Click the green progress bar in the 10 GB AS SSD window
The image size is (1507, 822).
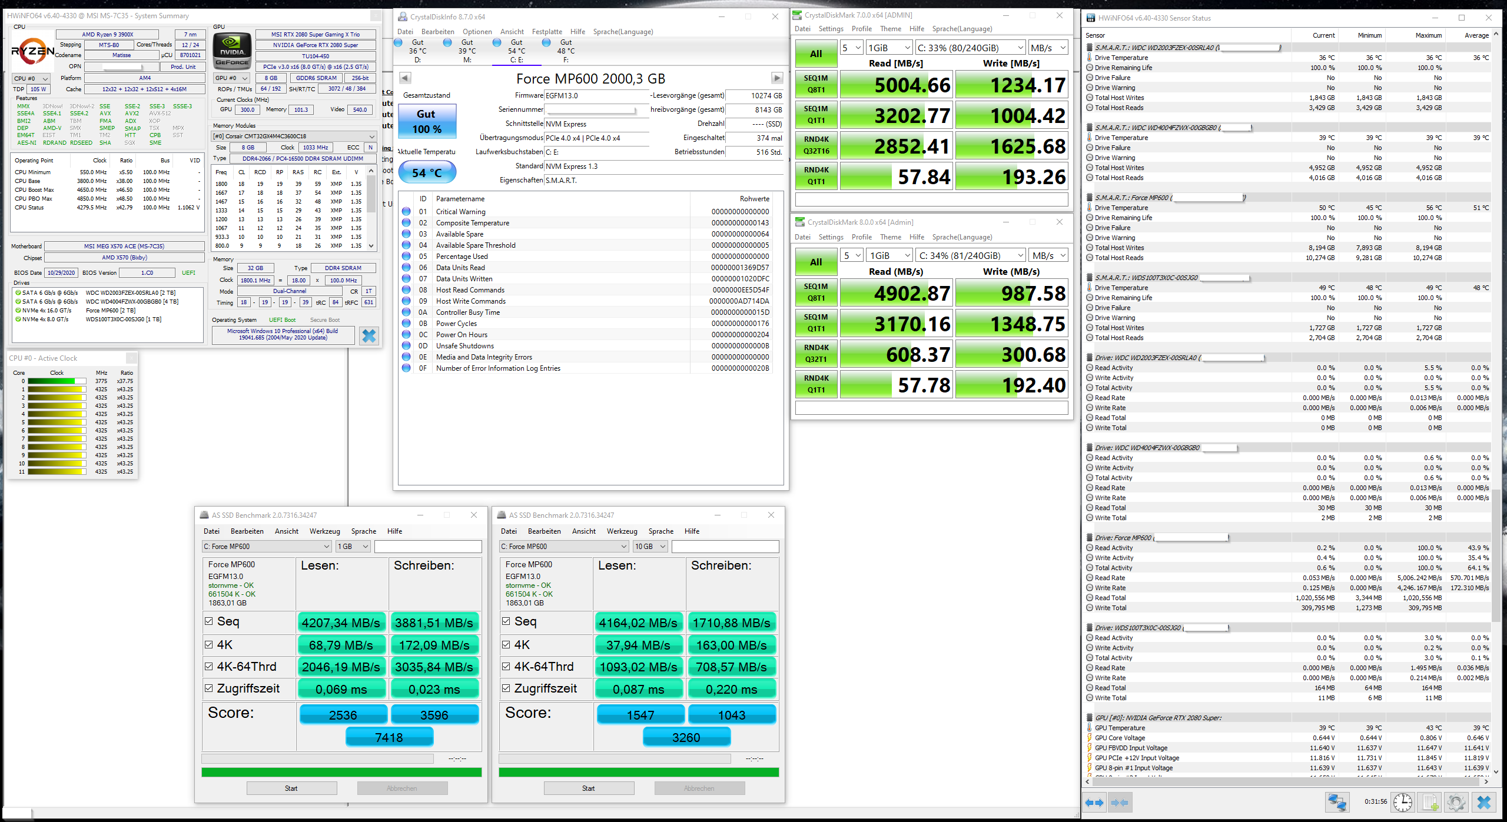[x=639, y=772]
